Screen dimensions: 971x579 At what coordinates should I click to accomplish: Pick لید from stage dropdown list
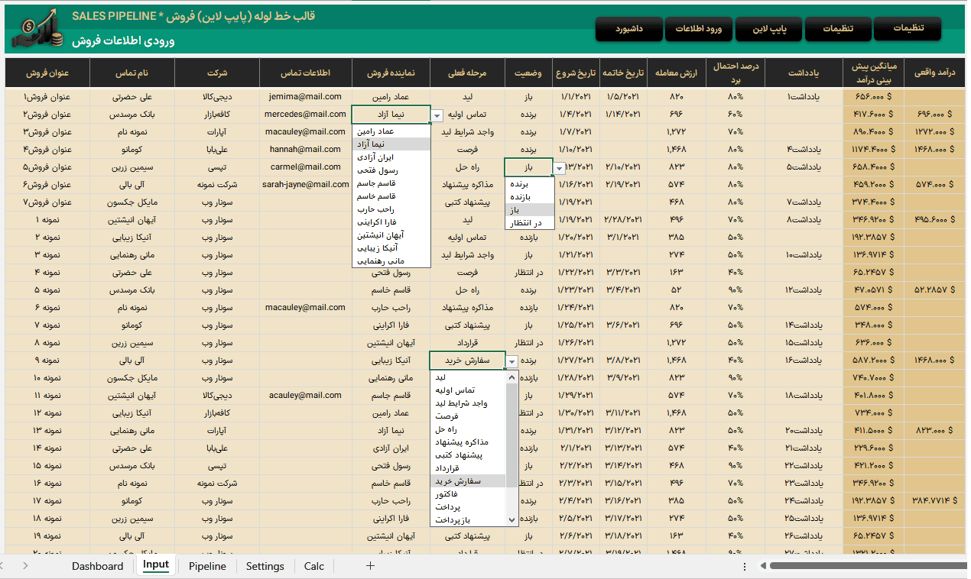tap(468, 377)
